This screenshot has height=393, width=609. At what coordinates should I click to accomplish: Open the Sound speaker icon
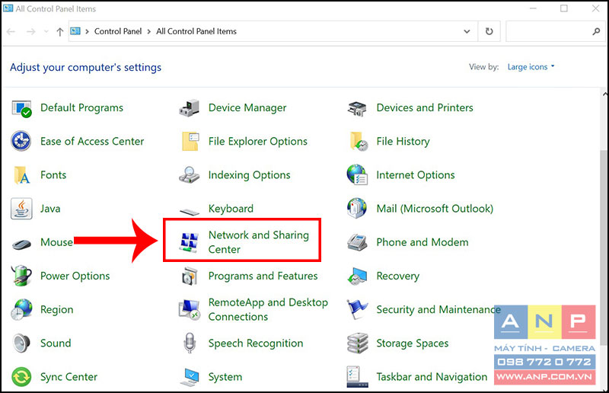coord(21,343)
